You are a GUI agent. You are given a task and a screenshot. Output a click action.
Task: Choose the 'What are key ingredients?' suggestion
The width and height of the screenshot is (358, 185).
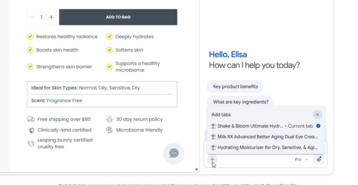pyautogui.click(x=240, y=102)
